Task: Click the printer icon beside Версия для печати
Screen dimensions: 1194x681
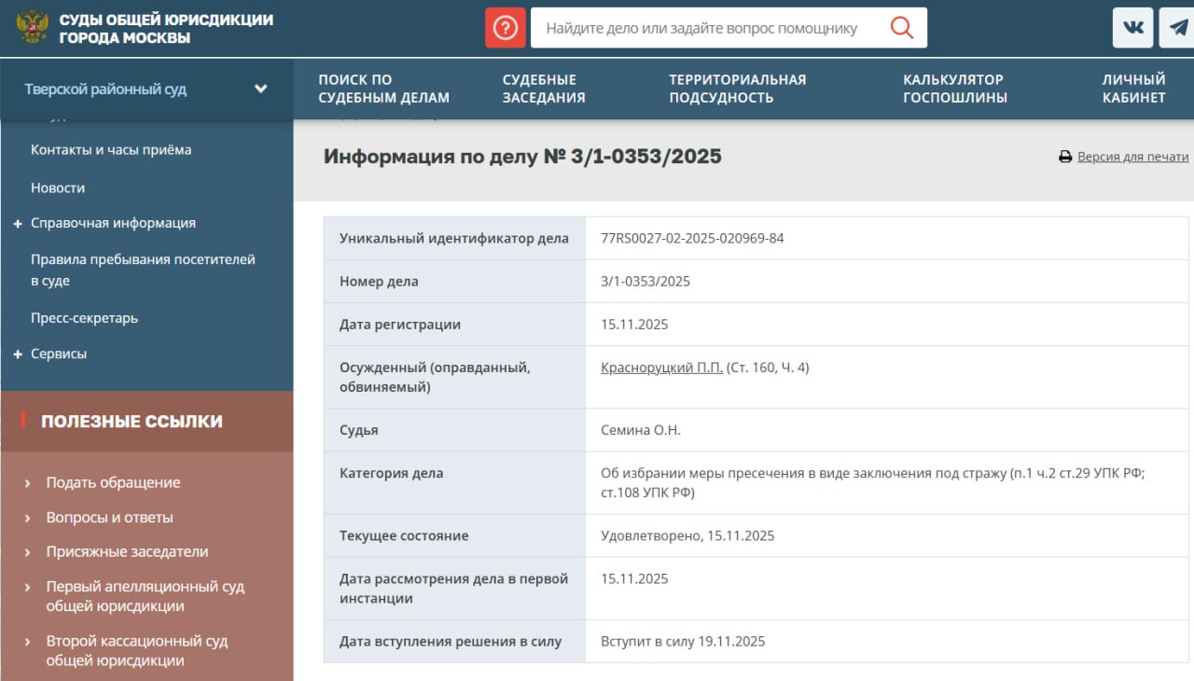Action: [x=1064, y=156]
